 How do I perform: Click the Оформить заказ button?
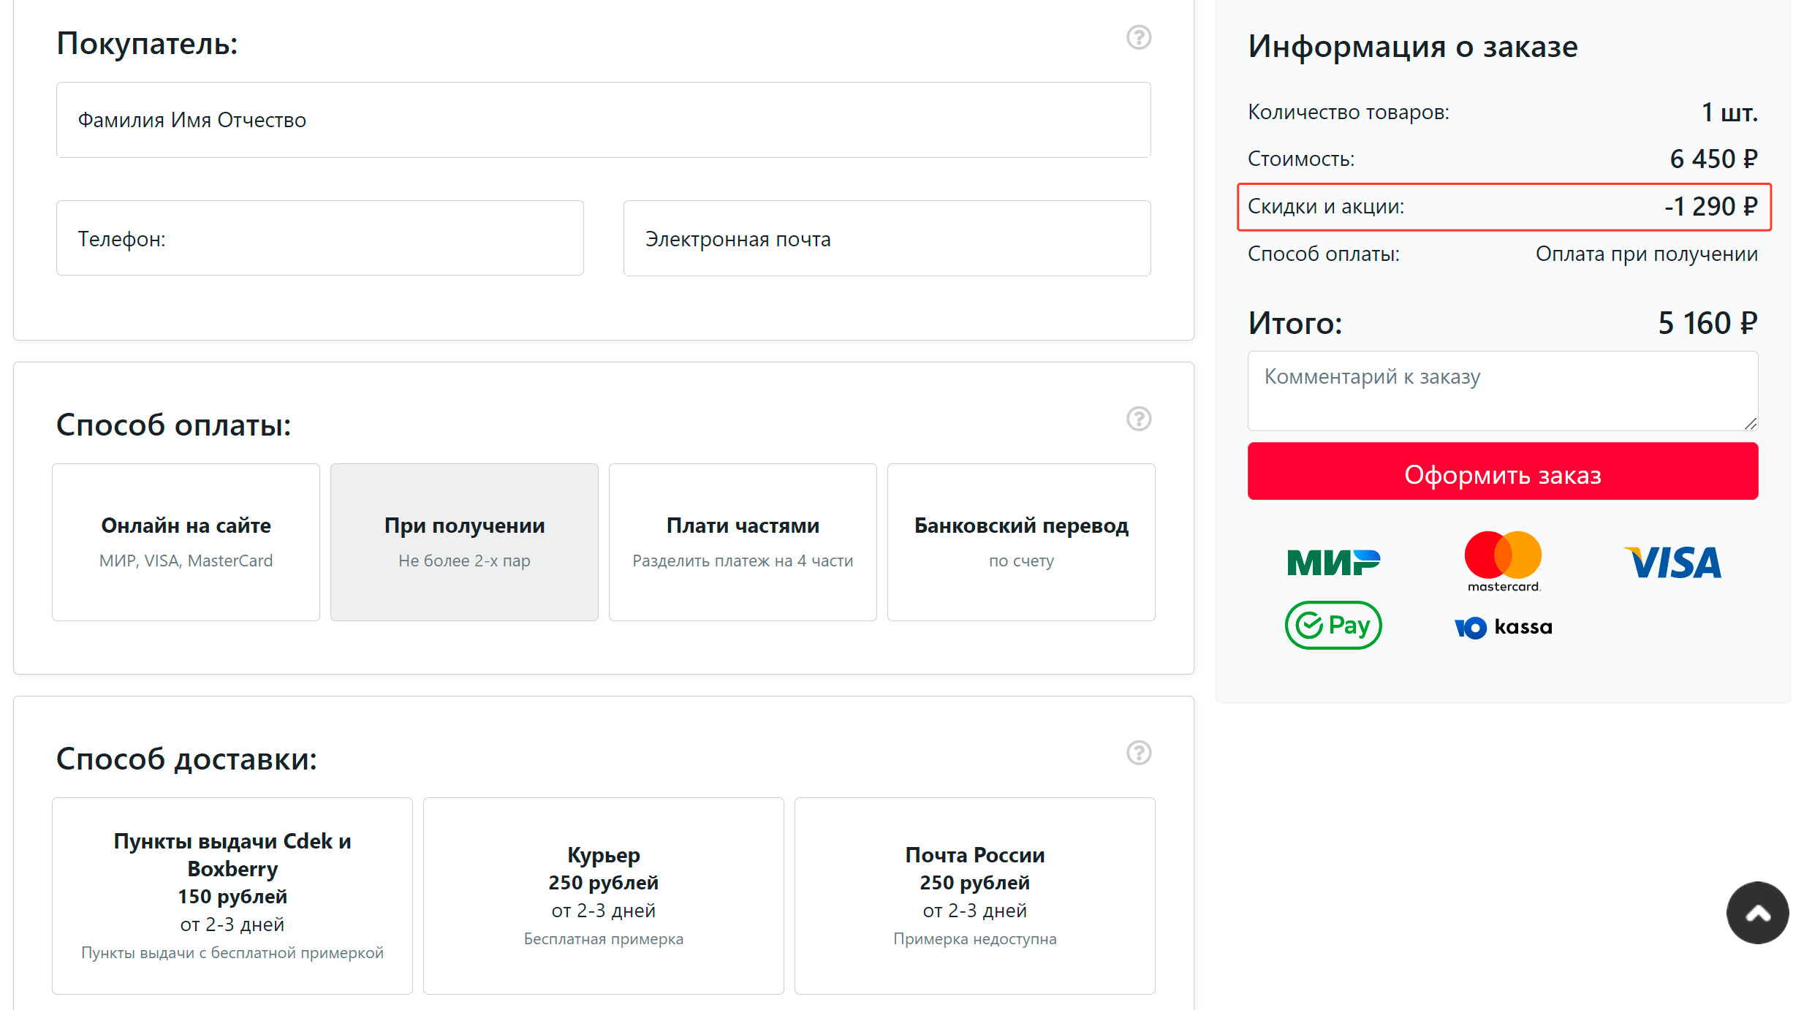click(1503, 471)
